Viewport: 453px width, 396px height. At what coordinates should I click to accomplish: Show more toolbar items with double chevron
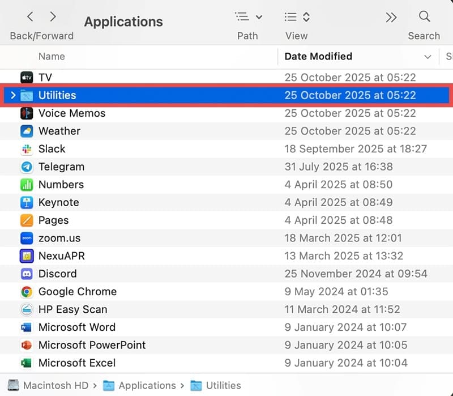[391, 18]
